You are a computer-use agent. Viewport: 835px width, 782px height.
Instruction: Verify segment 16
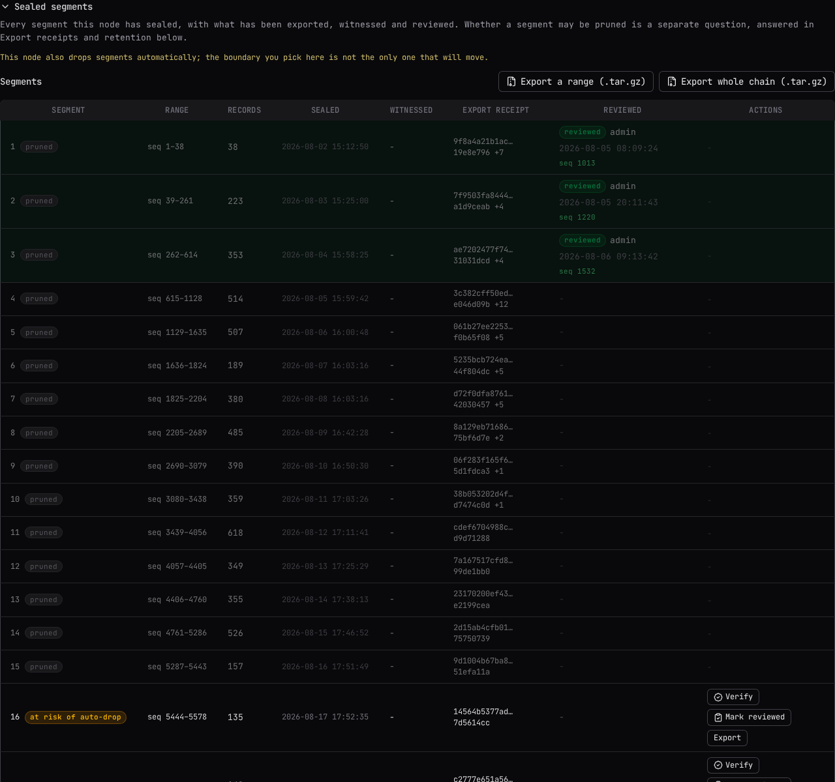[733, 697]
